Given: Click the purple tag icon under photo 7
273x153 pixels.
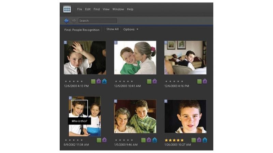Looking at the screenshot, I should point(104,140).
